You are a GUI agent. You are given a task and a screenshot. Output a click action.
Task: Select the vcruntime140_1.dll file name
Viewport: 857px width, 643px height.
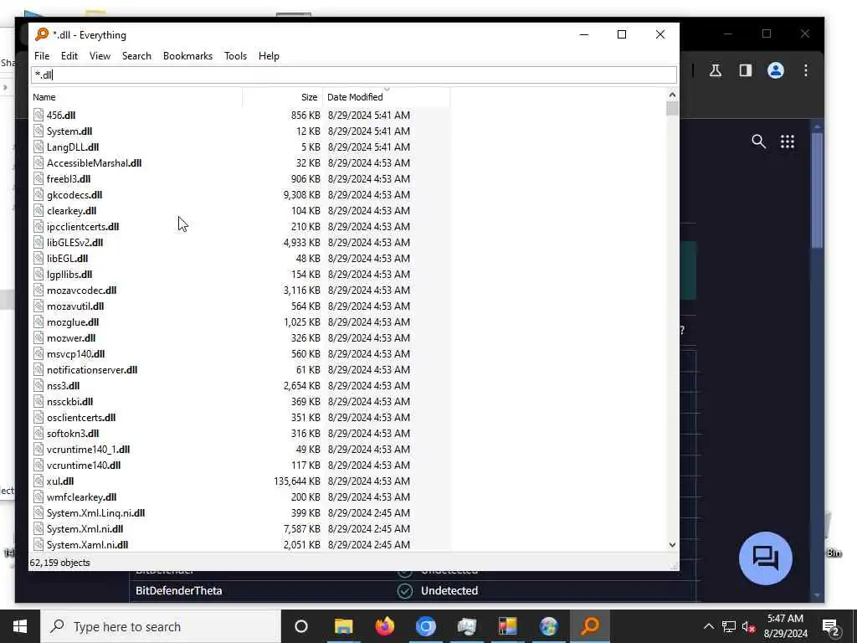tap(88, 449)
